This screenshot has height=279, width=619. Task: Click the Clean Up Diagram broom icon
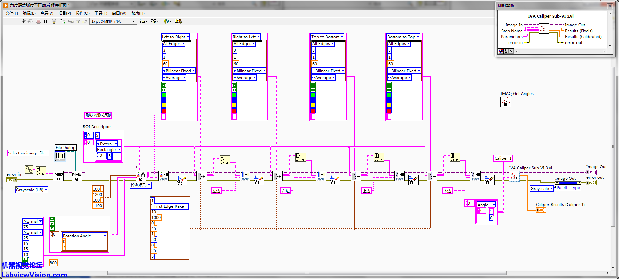(178, 21)
